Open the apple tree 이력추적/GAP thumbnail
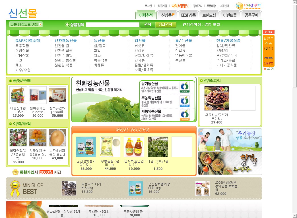Screen dimensions: 297x218 tap(18, 138)
